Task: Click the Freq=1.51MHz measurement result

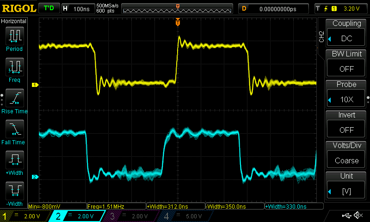Action: click(x=117, y=206)
